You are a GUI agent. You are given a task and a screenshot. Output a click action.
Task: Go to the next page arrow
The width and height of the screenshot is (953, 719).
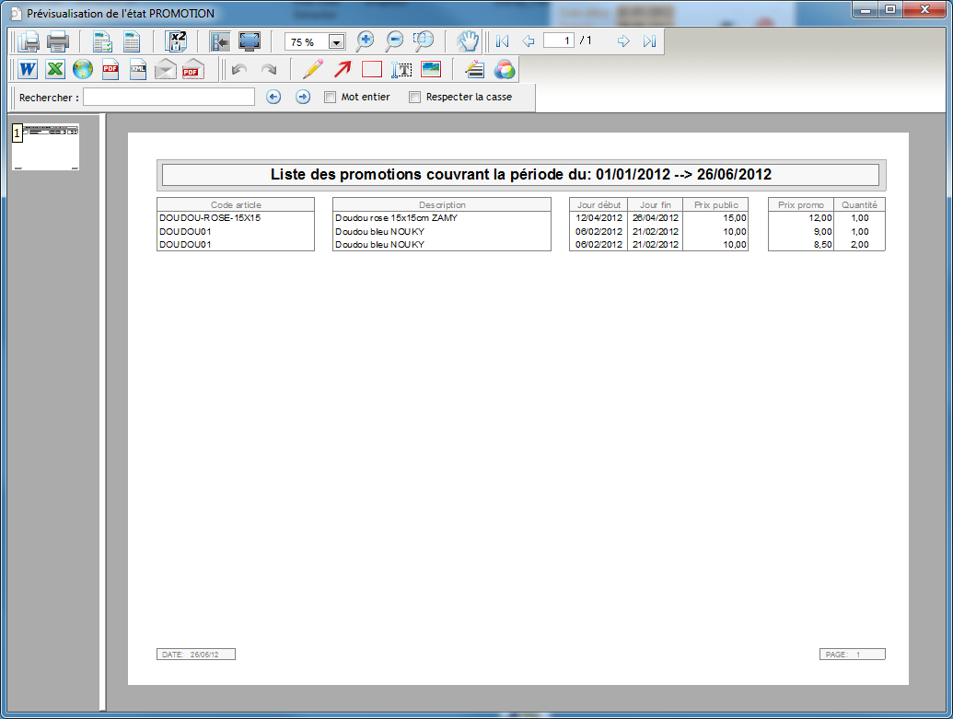pyautogui.click(x=623, y=41)
